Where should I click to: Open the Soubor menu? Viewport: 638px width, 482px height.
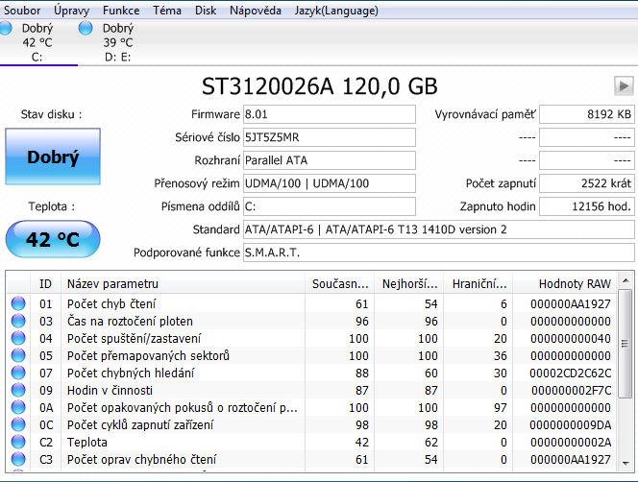click(x=23, y=11)
